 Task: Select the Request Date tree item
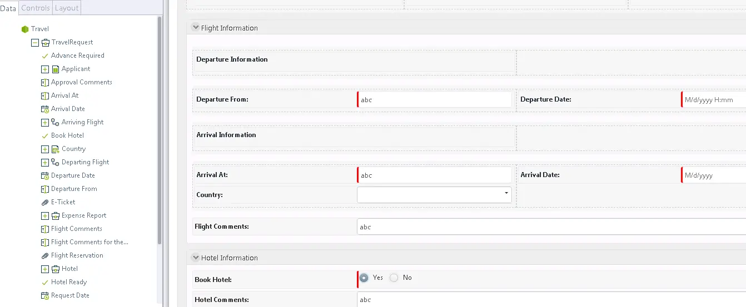(x=70, y=295)
